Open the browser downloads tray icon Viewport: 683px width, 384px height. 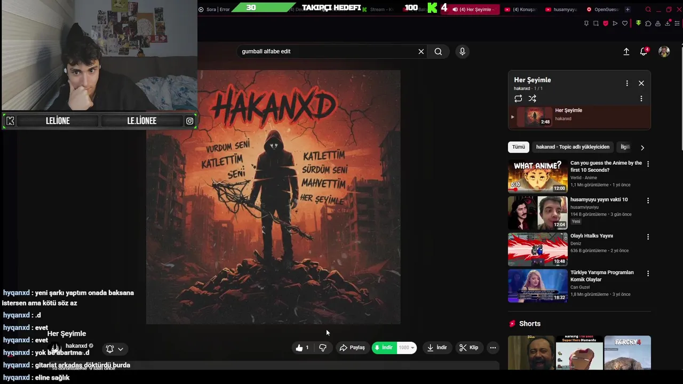point(668,23)
